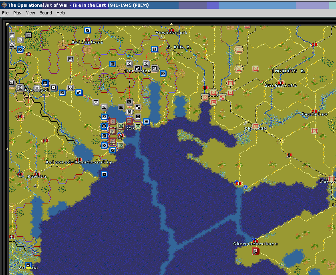Select the blue artillery counter west of Berezovka
336x275 pixels.
113,64
